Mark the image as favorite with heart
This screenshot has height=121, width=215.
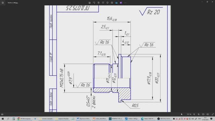click(103, 3)
